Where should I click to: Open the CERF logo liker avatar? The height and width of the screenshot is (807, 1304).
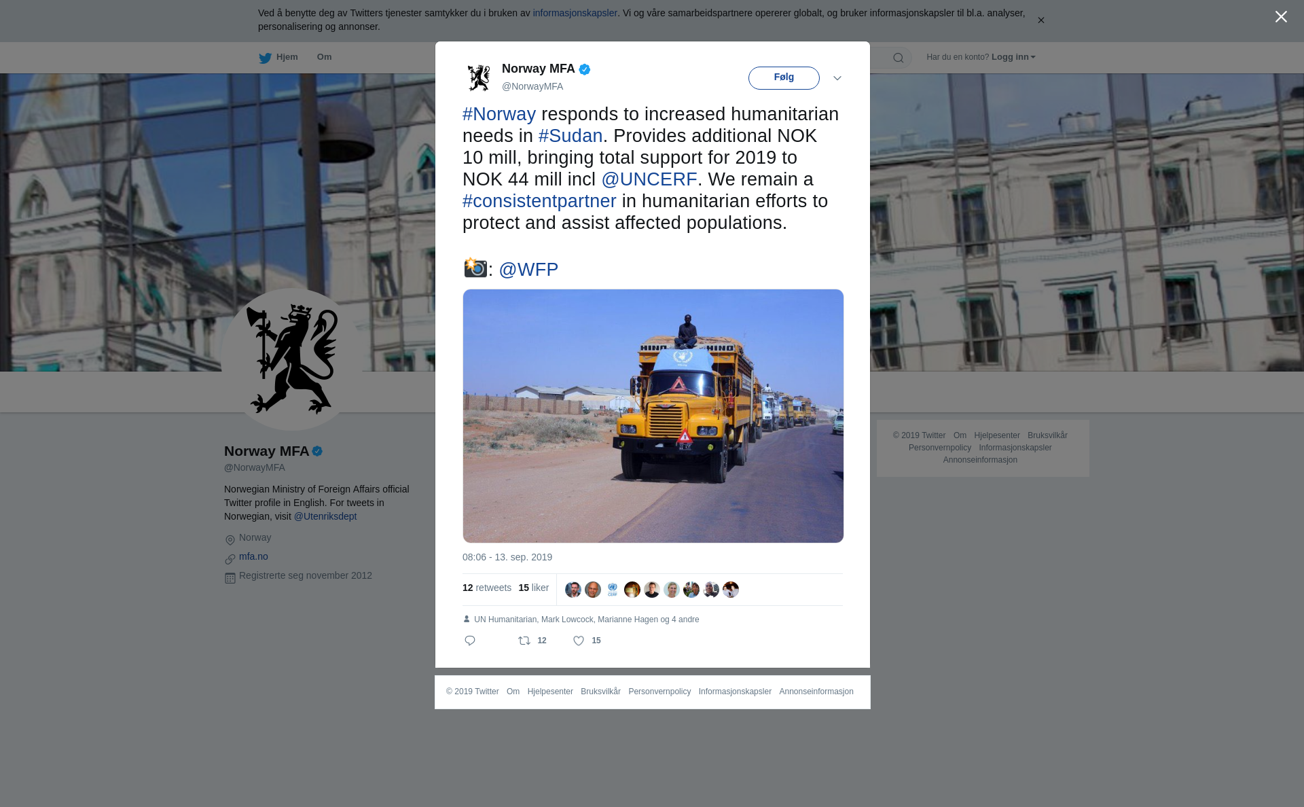point(613,590)
